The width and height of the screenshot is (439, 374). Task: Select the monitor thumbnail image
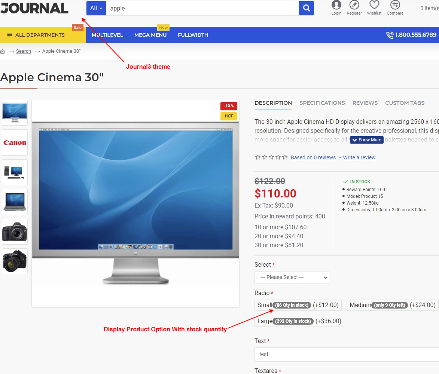tap(15, 113)
